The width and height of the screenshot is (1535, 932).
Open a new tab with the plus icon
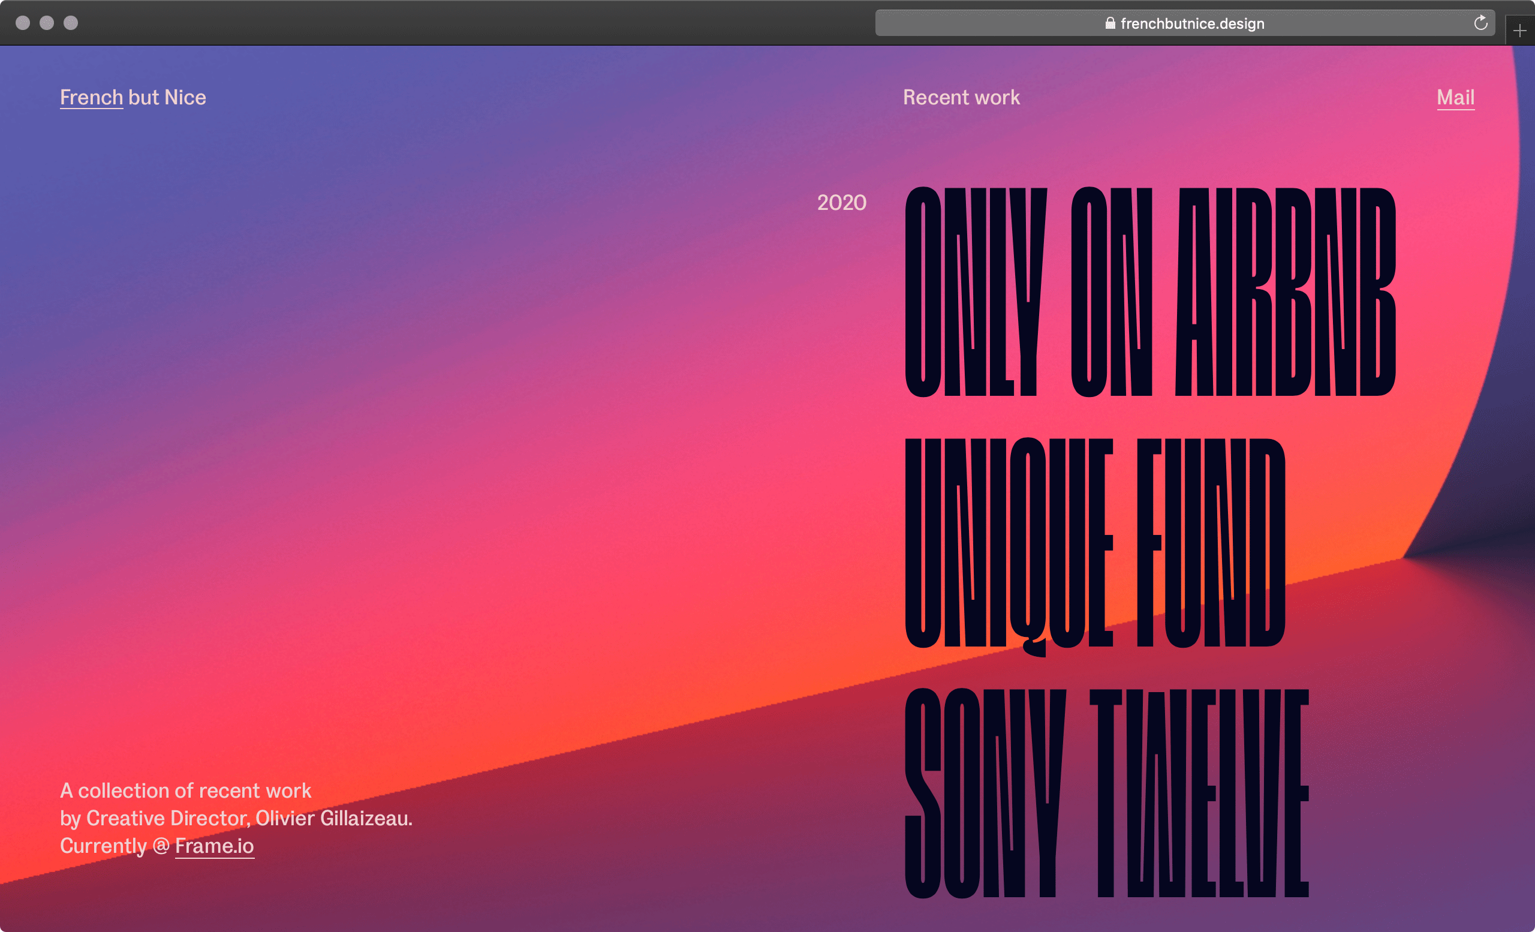(x=1519, y=31)
